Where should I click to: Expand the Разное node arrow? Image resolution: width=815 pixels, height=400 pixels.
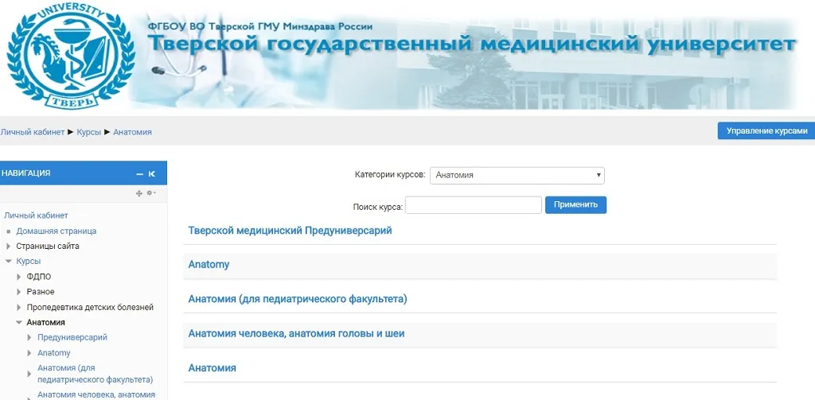[19, 292]
